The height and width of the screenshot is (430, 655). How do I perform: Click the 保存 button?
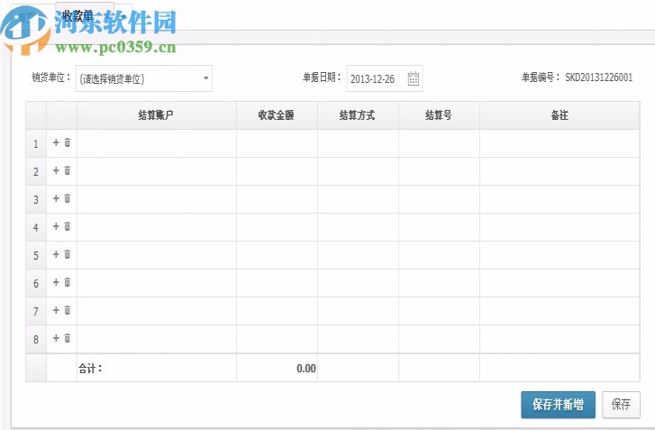point(621,405)
